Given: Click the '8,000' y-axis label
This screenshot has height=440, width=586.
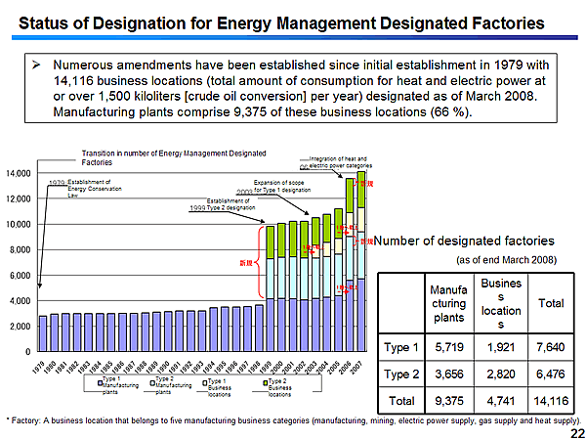Looking at the screenshot, I should [21, 250].
